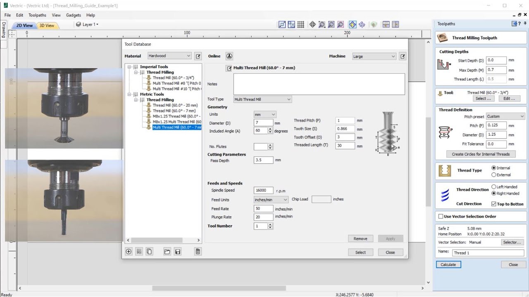This screenshot has height=297, width=529.
Task: Select Thread Mill (60.0° - 3/4") tree item
Action: coord(173,78)
